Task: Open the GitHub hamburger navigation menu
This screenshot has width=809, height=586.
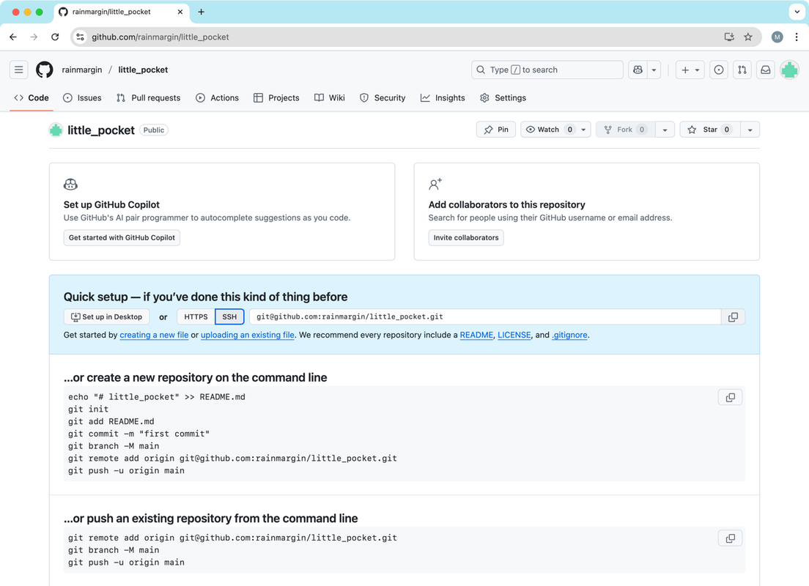Action: coord(18,70)
